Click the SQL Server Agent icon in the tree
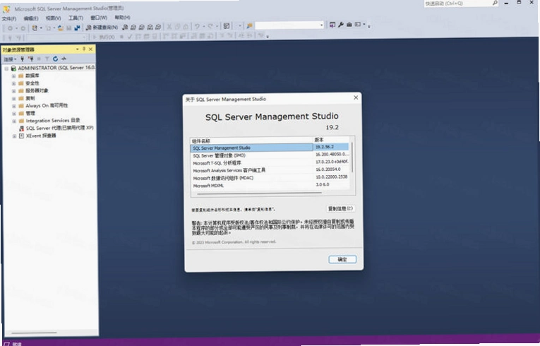Screen dimensions: 540x346 click(21, 129)
